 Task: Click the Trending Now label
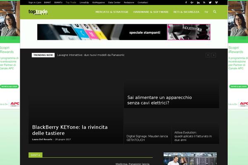(43, 55)
